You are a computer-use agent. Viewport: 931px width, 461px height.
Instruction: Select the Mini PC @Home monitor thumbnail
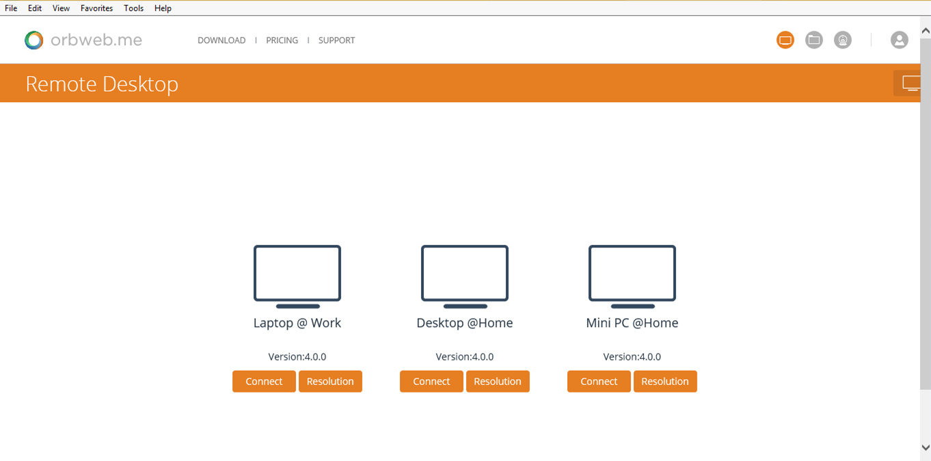[x=632, y=273]
